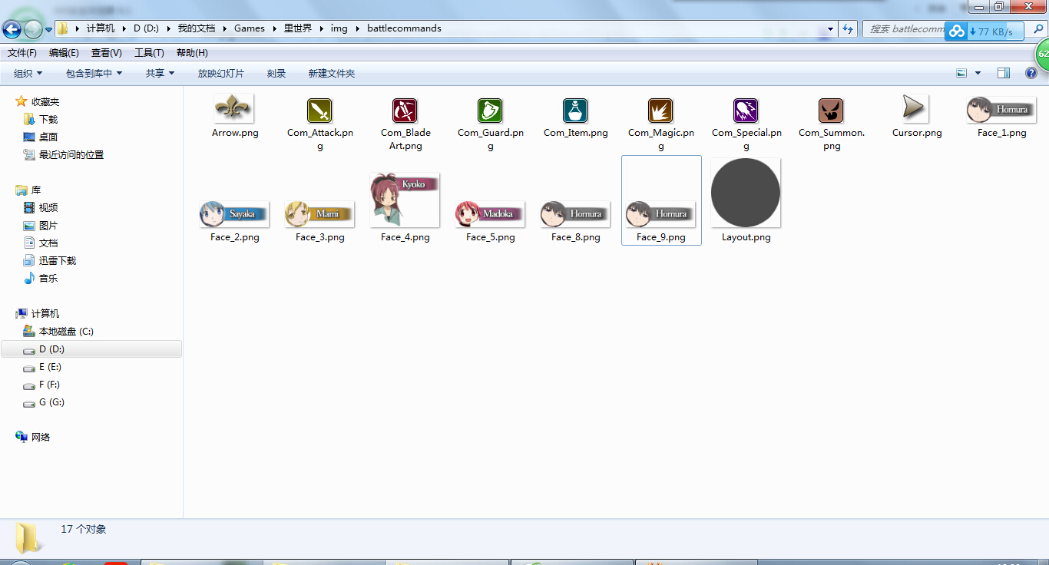Screen dimensions: 1049x565
Task: Expand the 组织 dropdown
Action: pyautogui.click(x=28, y=74)
